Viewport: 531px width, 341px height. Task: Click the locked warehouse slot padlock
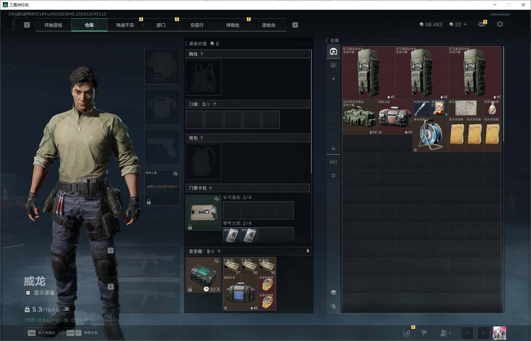333,148
